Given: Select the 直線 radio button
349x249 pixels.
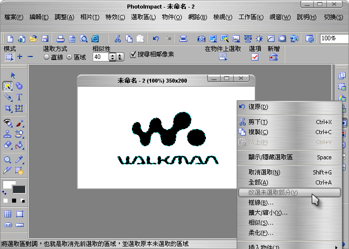Looking at the screenshot, I should point(46,57).
